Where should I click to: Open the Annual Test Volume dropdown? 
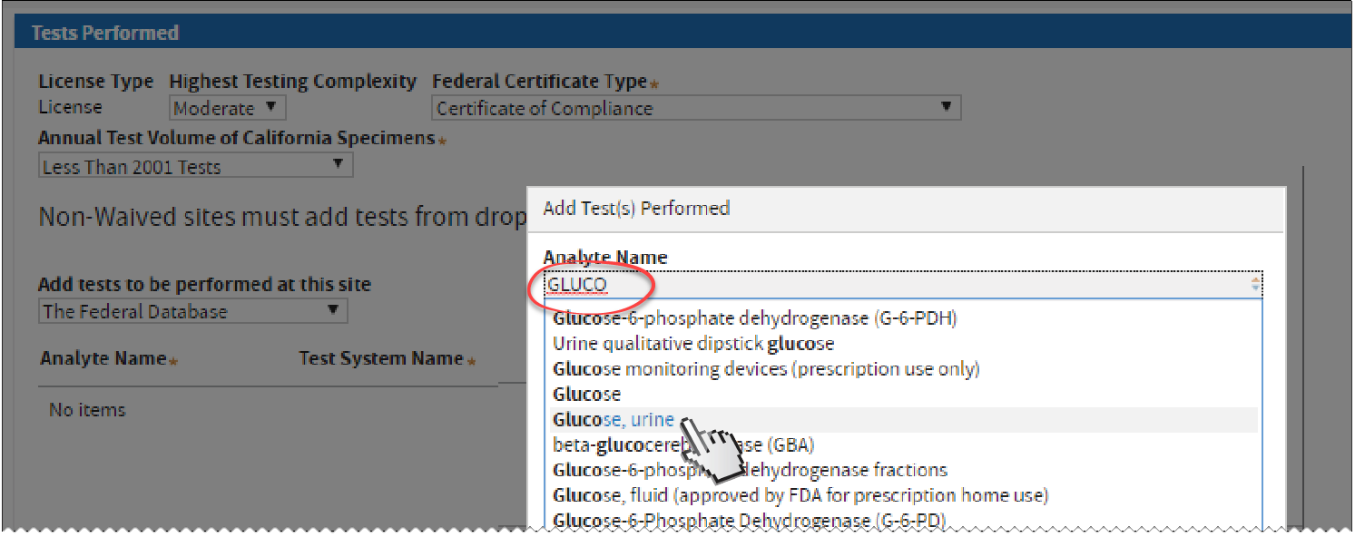195,166
